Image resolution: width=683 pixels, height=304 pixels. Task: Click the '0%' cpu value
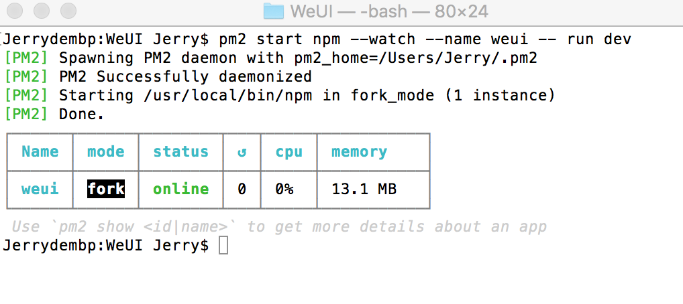coord(284,189)
